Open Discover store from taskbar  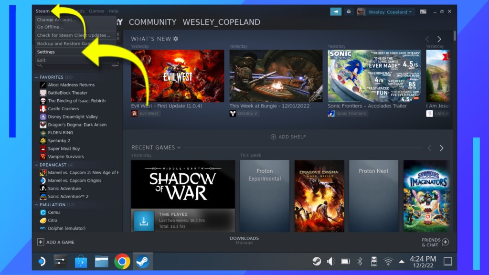pos(81,261)
